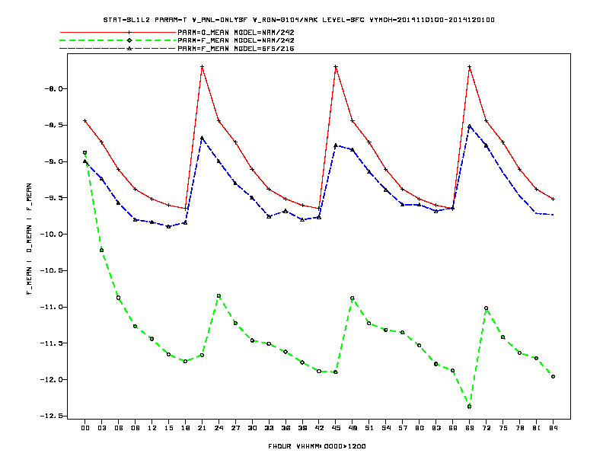Click the x-axis tick label 57
Screen dimensions: 603x466
(403, 428)
